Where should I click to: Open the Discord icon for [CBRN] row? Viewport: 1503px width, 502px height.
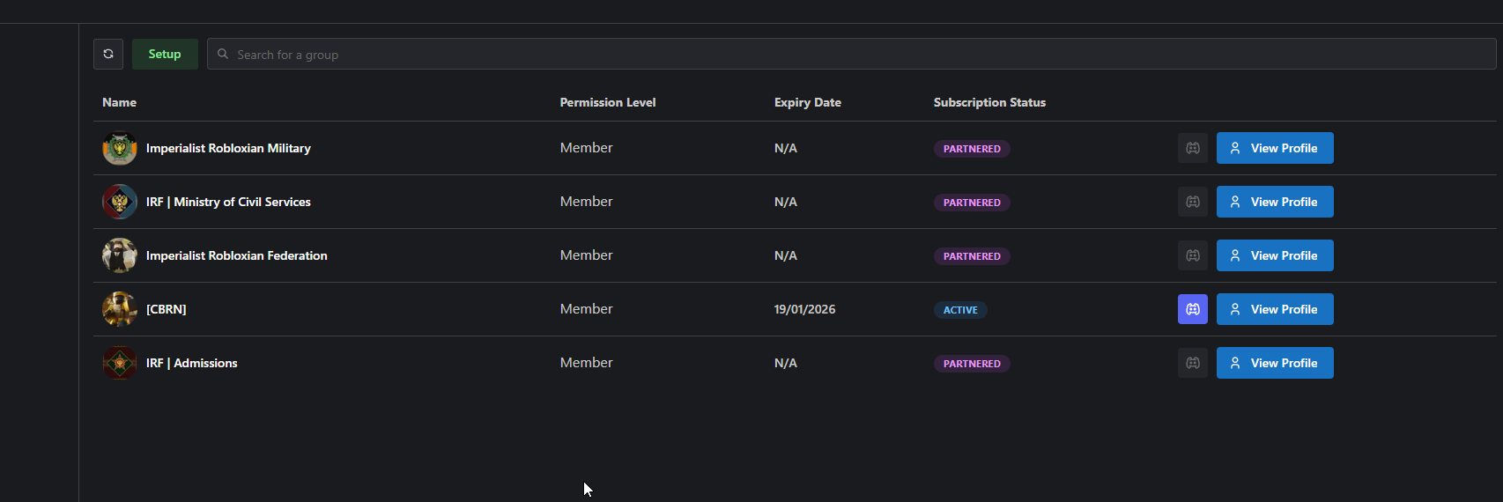tap(1192, 309)
